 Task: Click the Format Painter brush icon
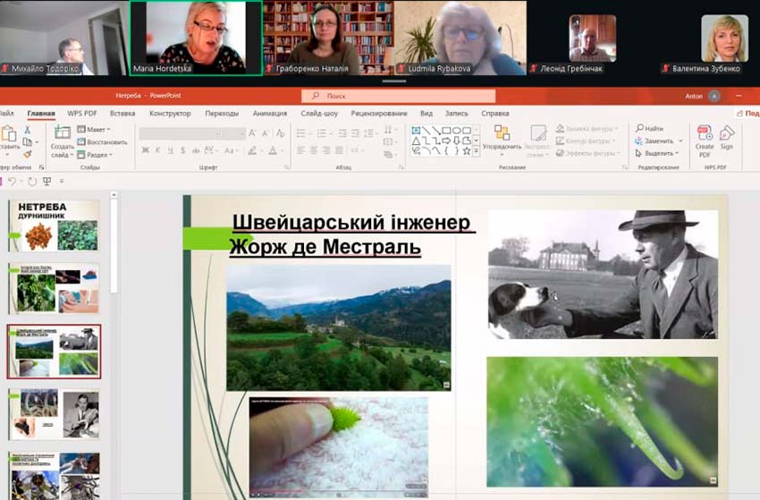(x=28, y=153)
